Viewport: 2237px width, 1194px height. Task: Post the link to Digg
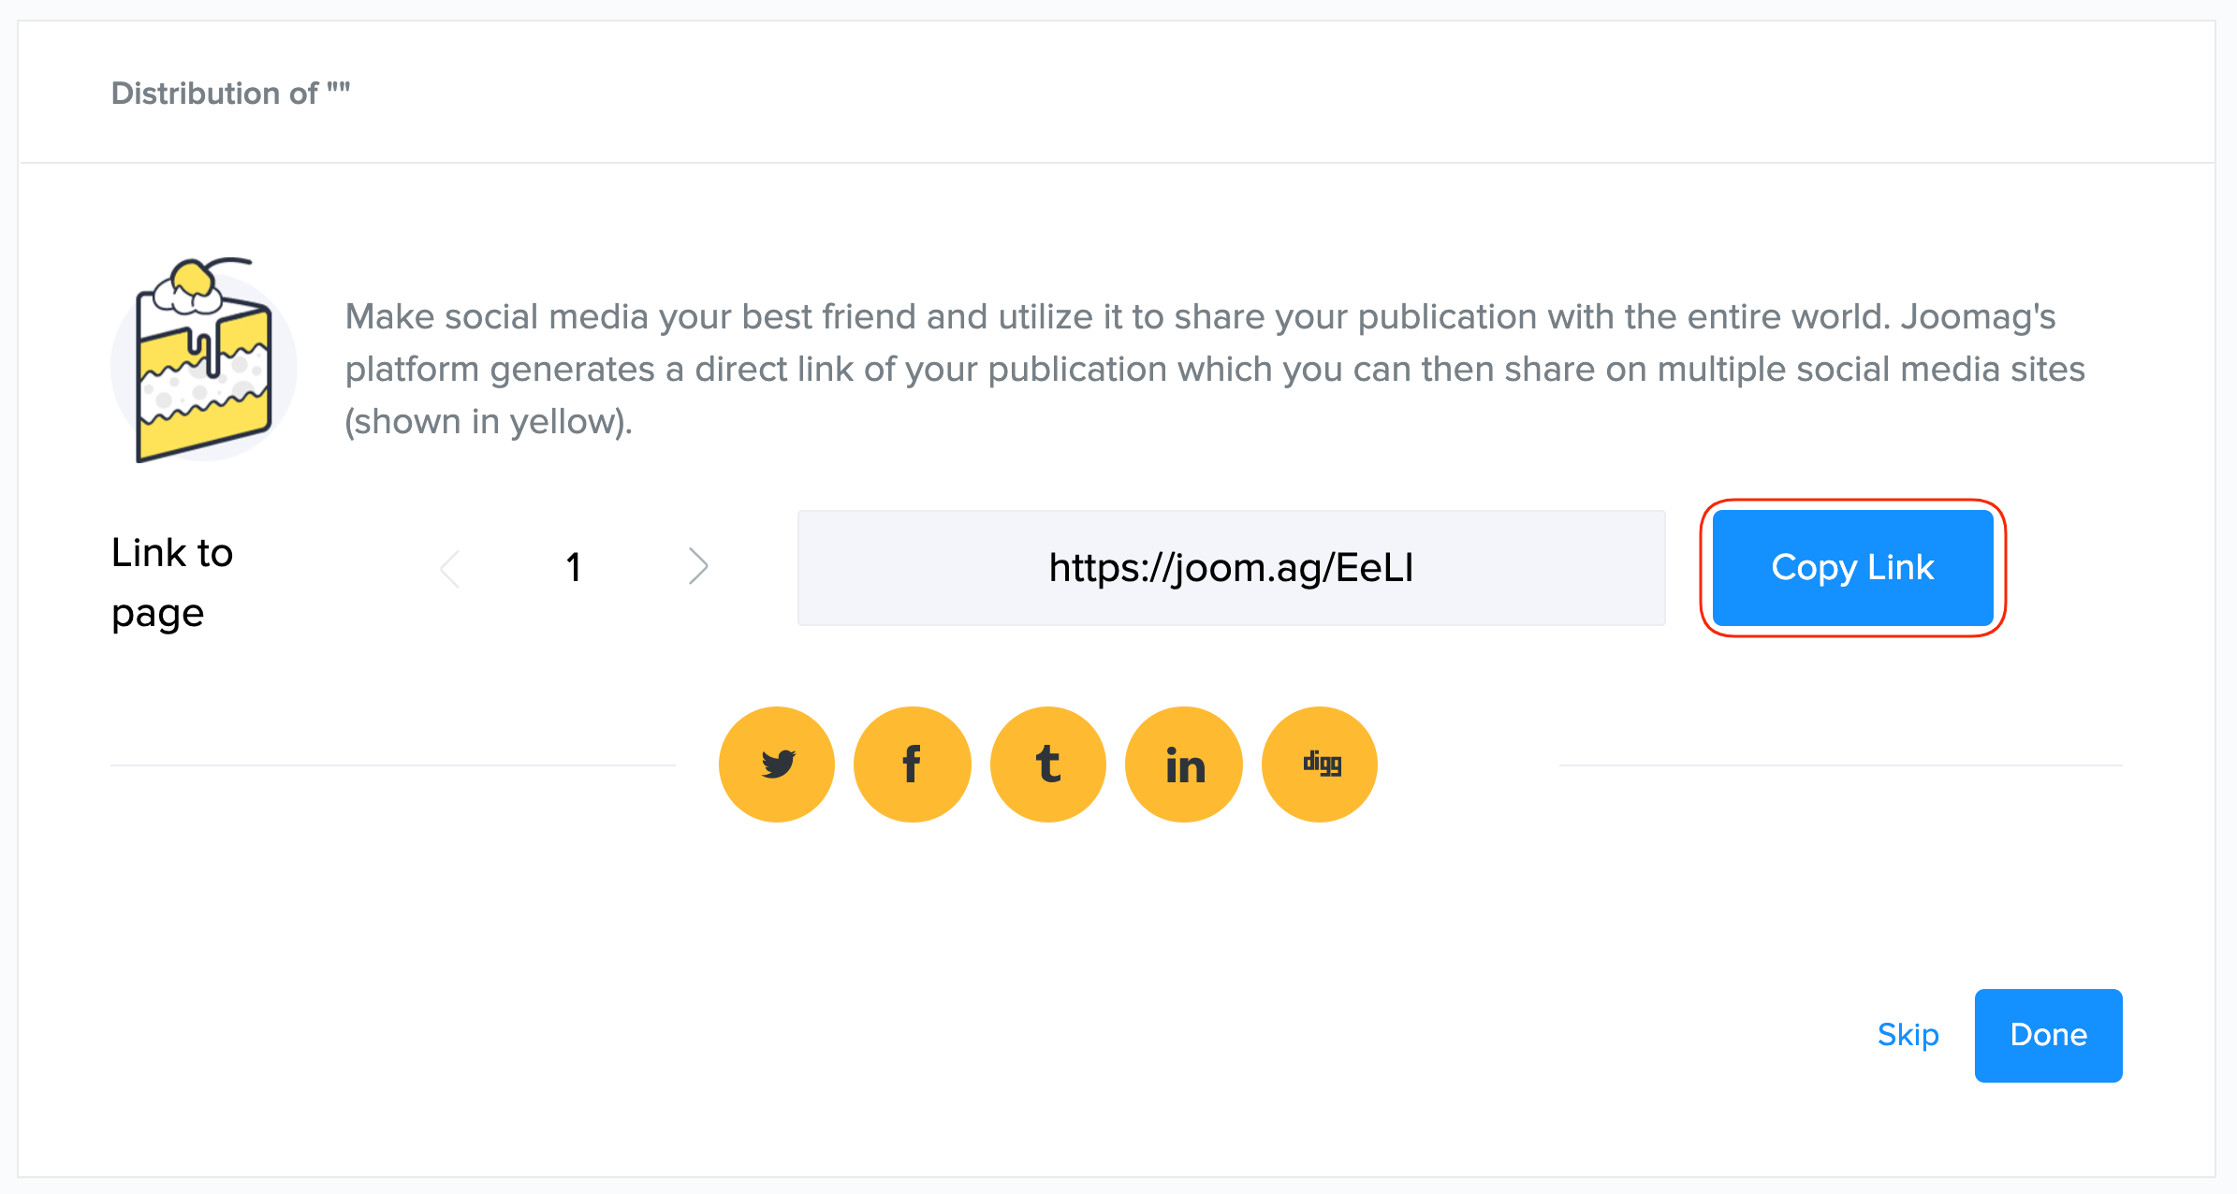click(x=1320, y=764)
